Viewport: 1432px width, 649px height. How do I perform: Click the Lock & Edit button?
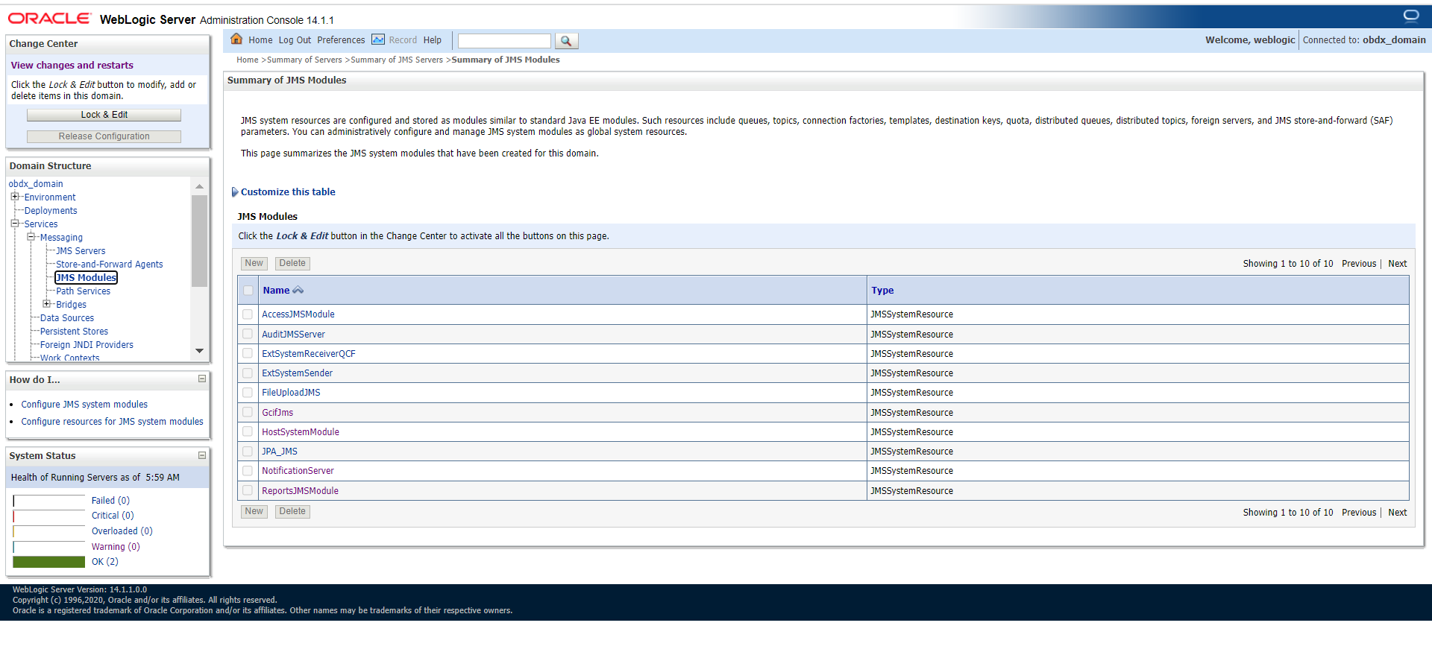(x=104, y=115)
